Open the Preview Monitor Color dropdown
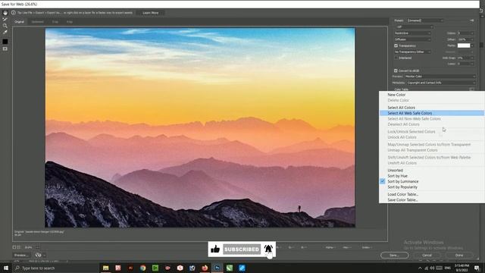 [x=440, y=76]
